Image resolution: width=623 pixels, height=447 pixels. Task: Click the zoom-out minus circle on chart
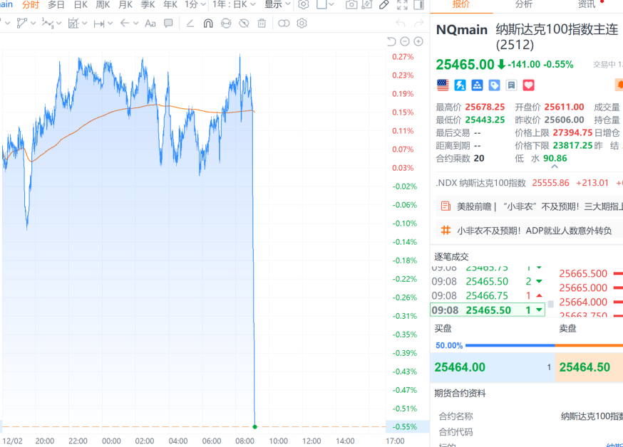coord(404,42)
